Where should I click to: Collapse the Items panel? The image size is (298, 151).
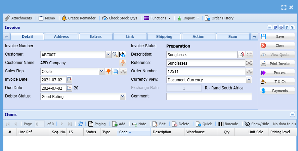[x=292, y=115]
